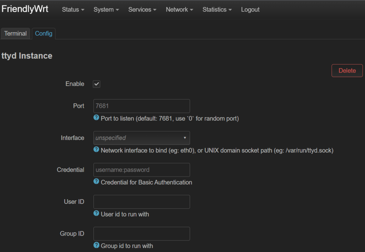The image size is (365, 252).
Task: Click the help icon next to Credential for Basic Authentication
Action: coord(96,182)
